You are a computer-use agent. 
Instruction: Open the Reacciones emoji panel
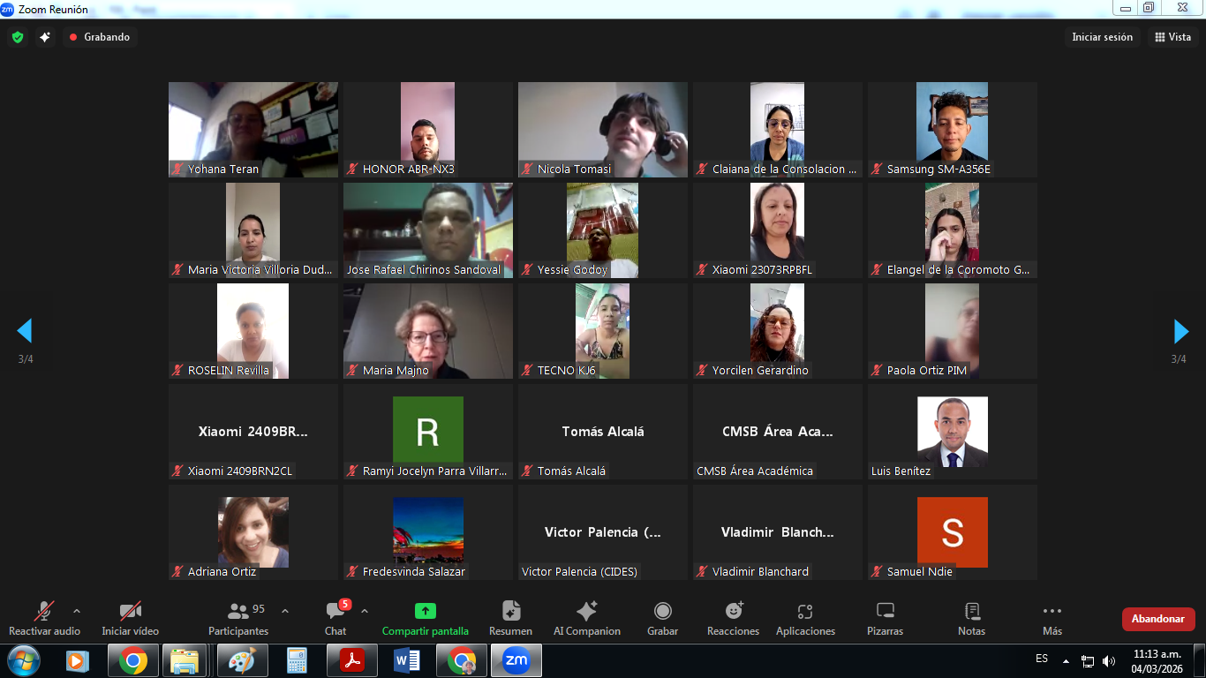pyautogui.click(x=733, y=618)
